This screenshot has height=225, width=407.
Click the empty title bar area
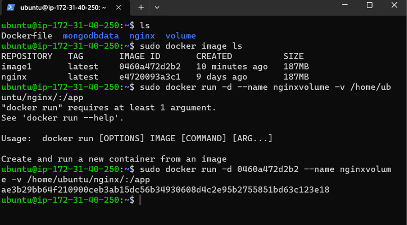(249, 6)
